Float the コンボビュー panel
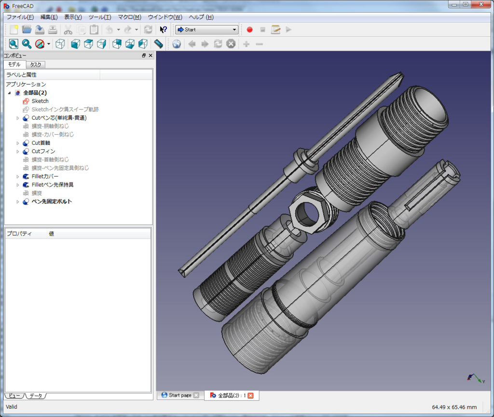The height and width of the screenshot is (417, 494). 144,56
